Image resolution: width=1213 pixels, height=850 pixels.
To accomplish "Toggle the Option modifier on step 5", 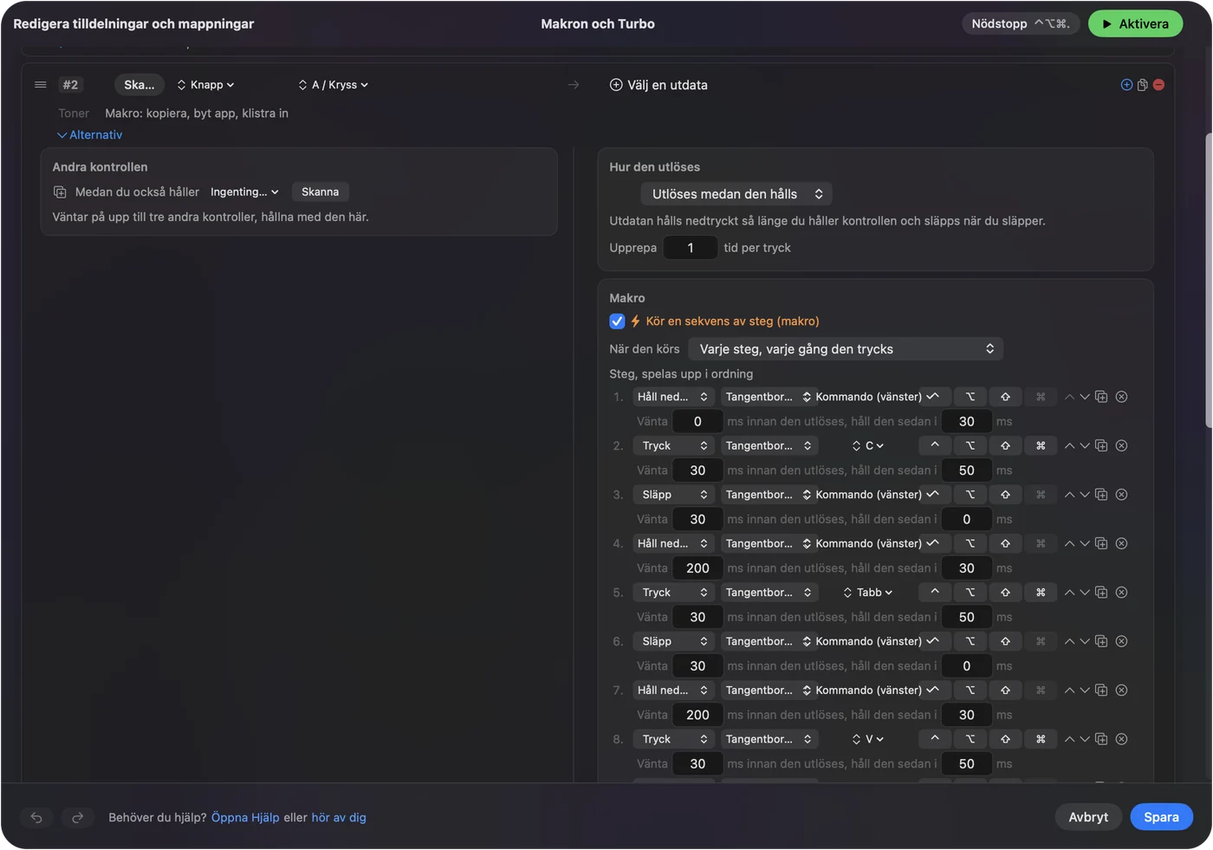I will pyautogui.click(x=970, y=593).
